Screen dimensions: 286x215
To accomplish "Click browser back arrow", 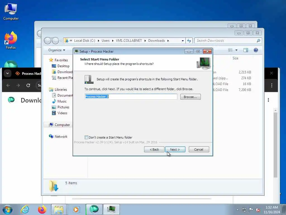I will (8, 85).
